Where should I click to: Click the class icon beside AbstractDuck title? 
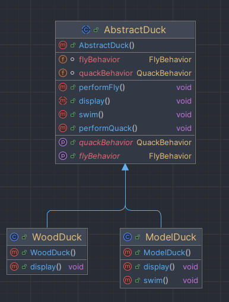86,30
